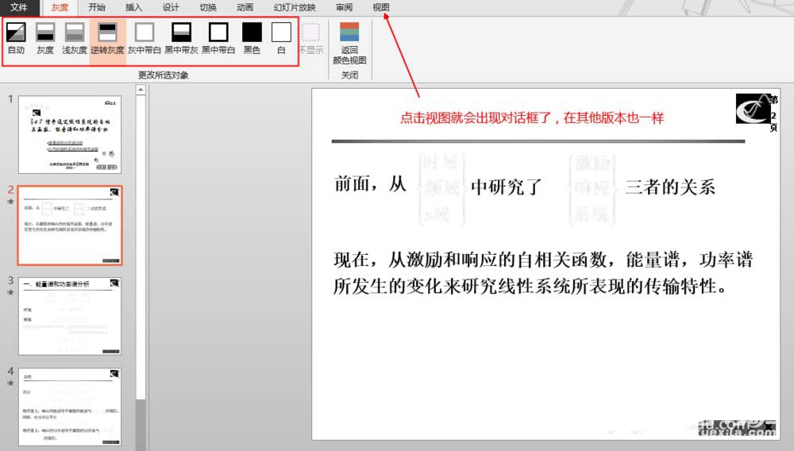
Task: Select the 黑中带白 black with white option
Action: coord(218,37)
